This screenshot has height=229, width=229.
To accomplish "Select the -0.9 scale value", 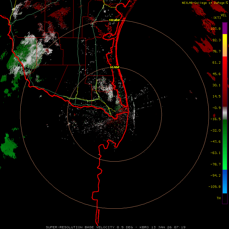I will [217, 108].
